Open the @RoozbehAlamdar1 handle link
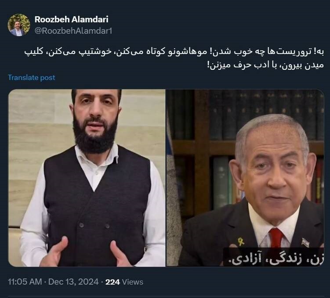The image size is (330, 298). 73,31
